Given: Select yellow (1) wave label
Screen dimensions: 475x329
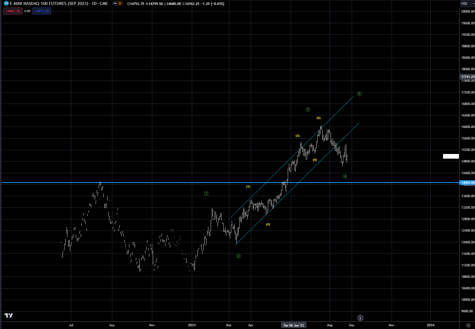Looking at the screenshot, I should tap(248, 187).
